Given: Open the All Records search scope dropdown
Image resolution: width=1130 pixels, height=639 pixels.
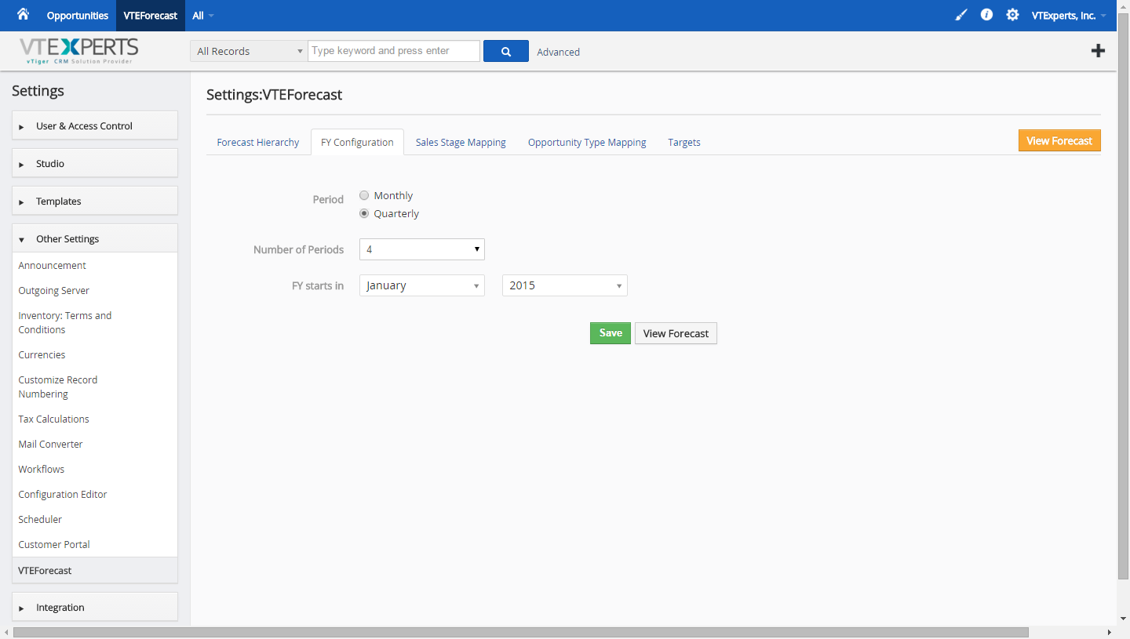Looking at the screenshot, I should pos(249,51).
